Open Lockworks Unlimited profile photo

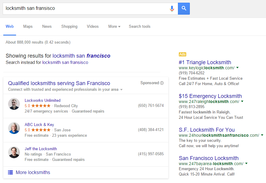click(14, 104)
